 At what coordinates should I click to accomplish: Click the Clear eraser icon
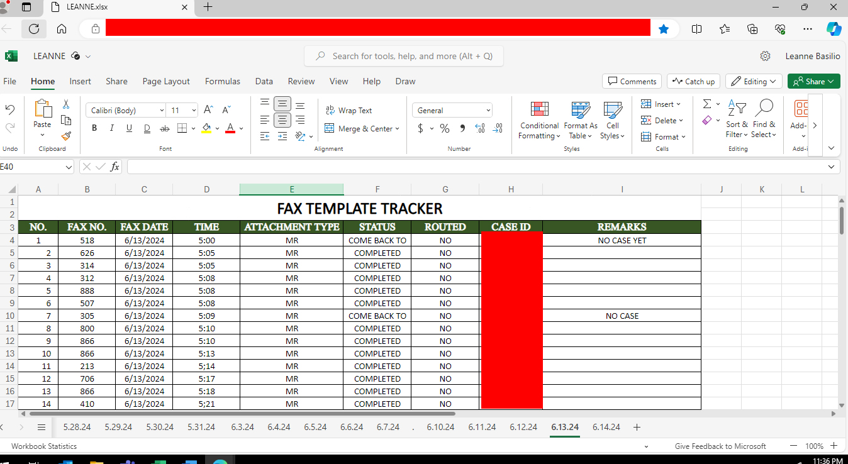point(707,120)
